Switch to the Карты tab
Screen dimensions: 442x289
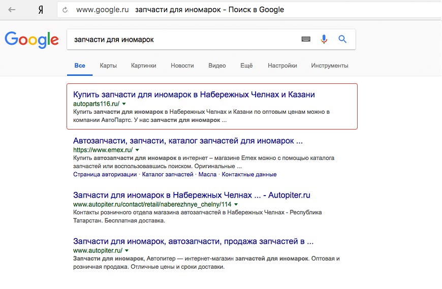point(108,66)
